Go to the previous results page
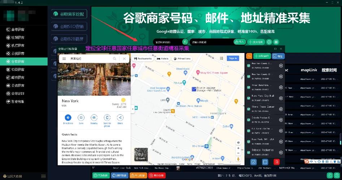Screen dimensions: 342x180 (330, 175)
